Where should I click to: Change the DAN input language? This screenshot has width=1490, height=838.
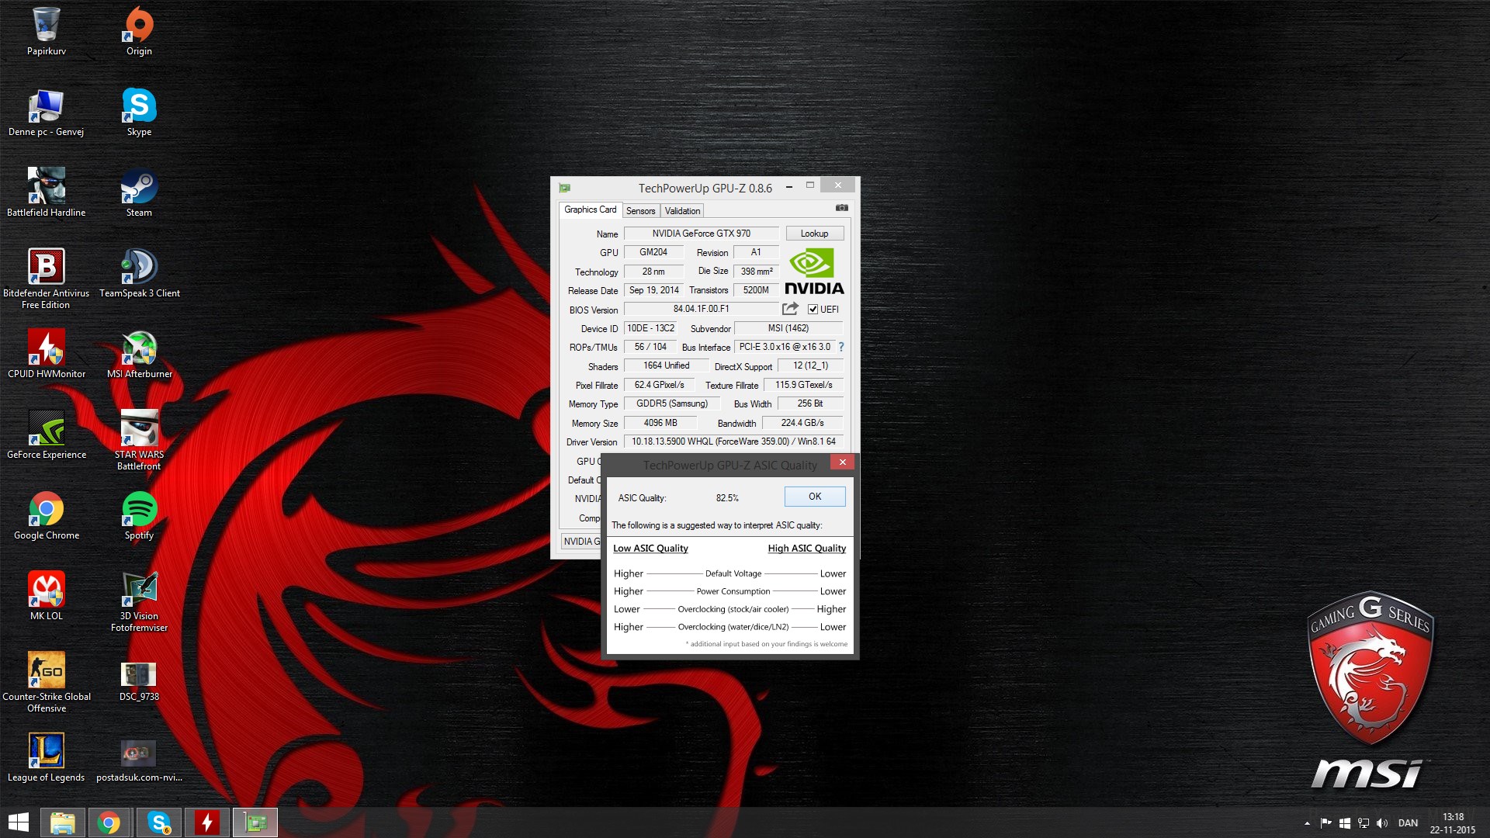pos(1408,823)
